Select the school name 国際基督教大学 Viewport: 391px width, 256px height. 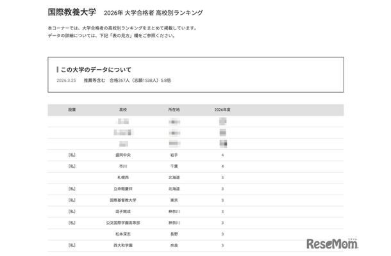click(x=123, y=200)
